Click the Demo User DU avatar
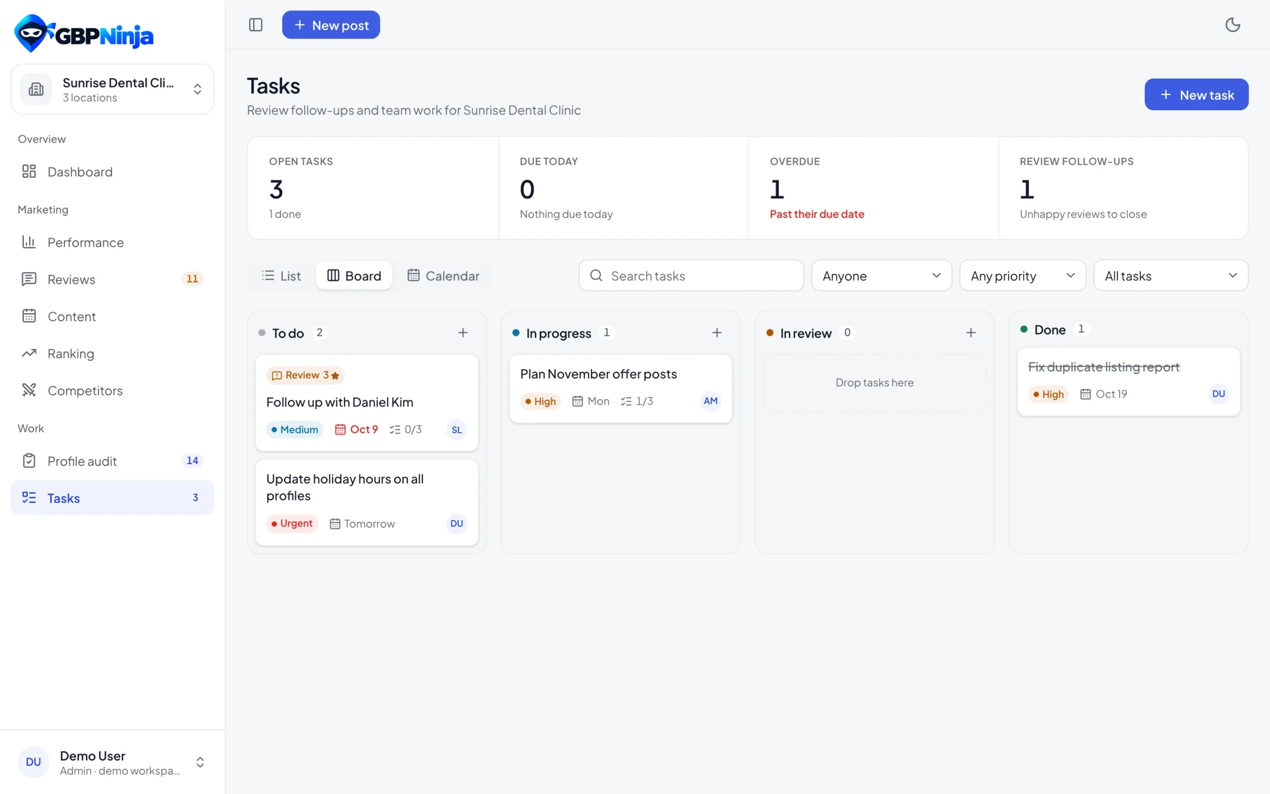This screenshot has height=794, width=1270. click(33, 762)
